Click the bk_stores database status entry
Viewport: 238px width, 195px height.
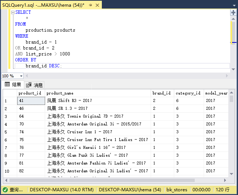[x=177, y=190]
